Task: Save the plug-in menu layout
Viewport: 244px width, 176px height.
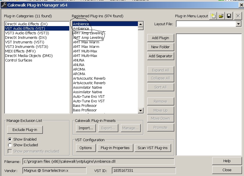Action: pyautogui.click(x=229, y=16)
